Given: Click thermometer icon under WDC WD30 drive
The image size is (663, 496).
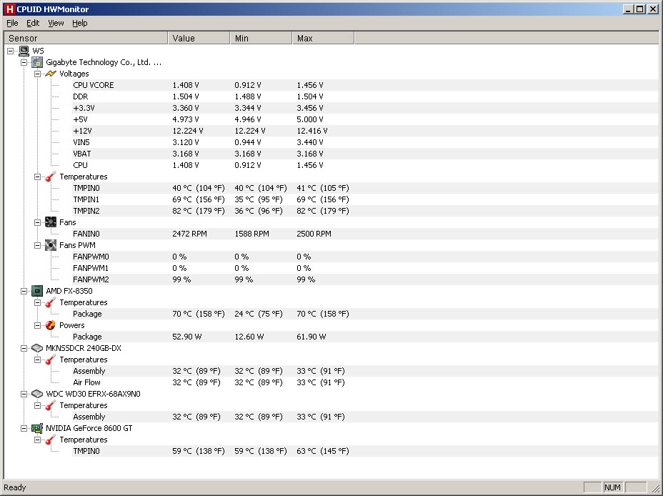Looking at the screenshot, I should point(51,405).
